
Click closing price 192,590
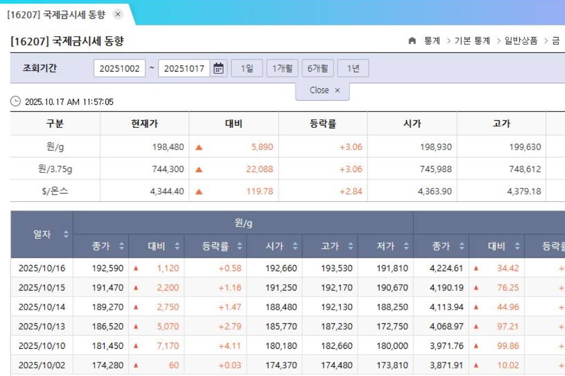(x=108, y=268)
